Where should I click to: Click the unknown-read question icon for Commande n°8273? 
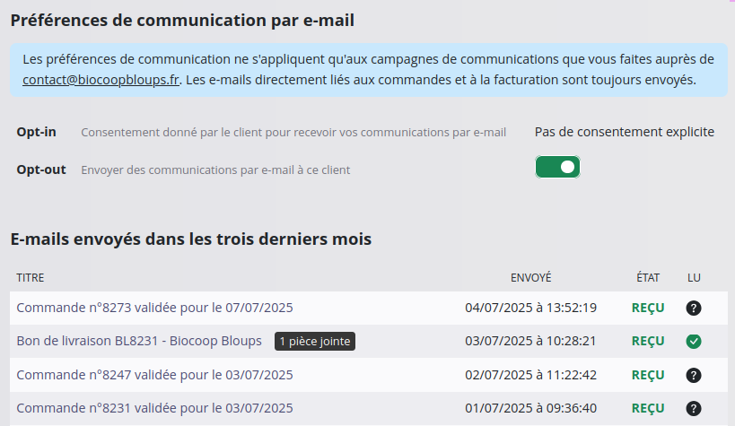tap(694, 308)
